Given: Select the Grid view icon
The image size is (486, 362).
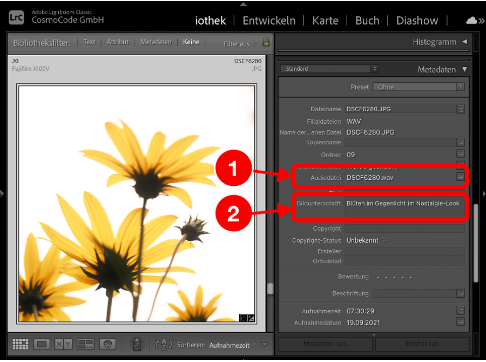Looking at the screenshot, I should tap(20, 344).
